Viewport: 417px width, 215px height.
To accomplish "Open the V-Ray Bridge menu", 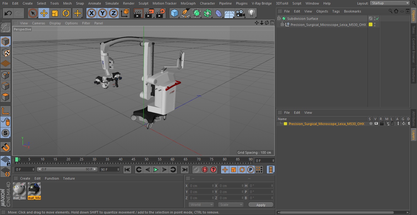I will [x=262, y=3].
